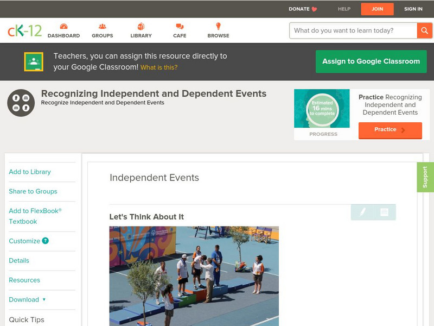434x326 pixels.
Task: Click 'Practice Recognizing Independent and Dependent Events' text
Action: tap(390, 105)
